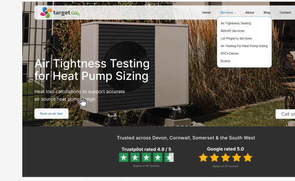Click the first green Trustpilot star

click(124, 158)
